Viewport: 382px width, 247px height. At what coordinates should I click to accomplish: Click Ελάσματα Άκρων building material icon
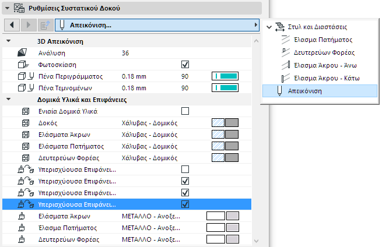pyautogui.click(x=25, y=135)
